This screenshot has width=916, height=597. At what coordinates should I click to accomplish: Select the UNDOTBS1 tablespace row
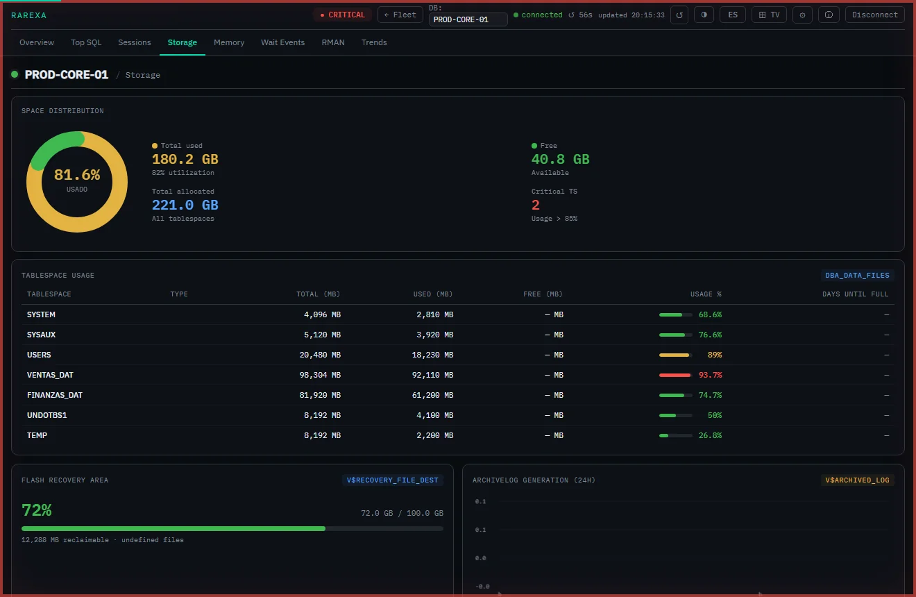point(458,415)
